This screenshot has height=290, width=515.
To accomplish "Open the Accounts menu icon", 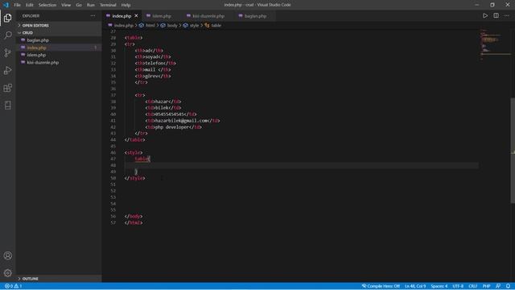I will click(x=7, y=255).
